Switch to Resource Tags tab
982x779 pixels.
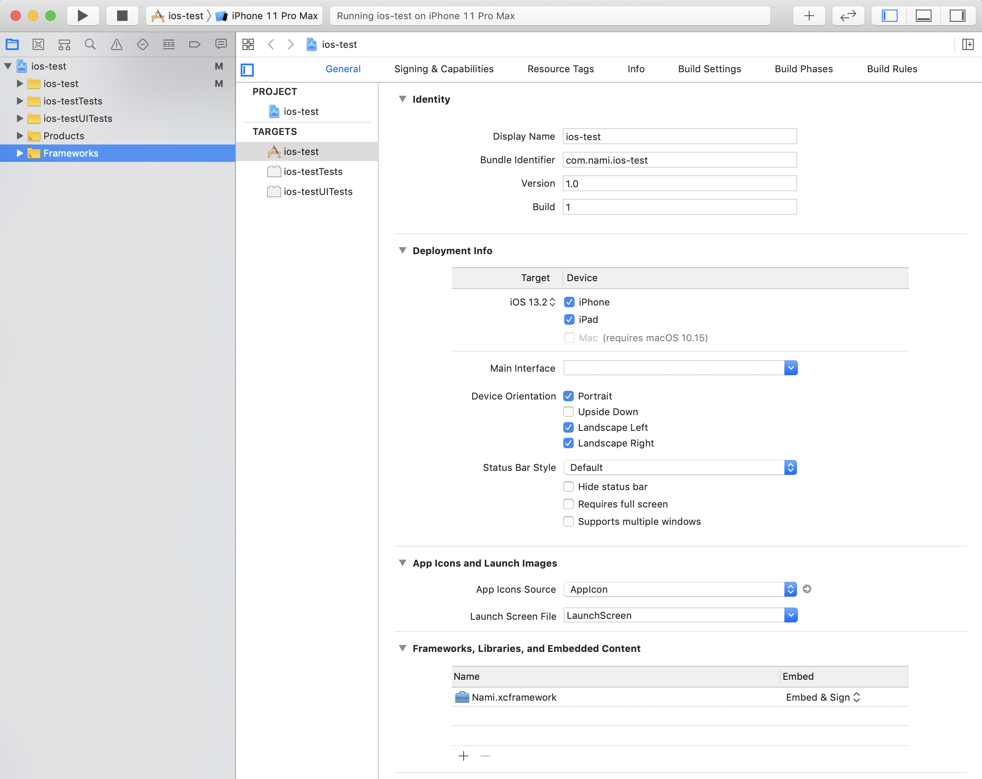coord(560,69)
